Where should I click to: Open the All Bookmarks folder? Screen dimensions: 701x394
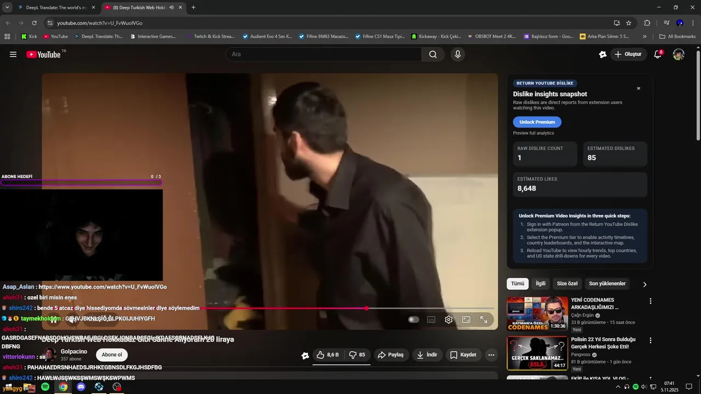[677, 37]
